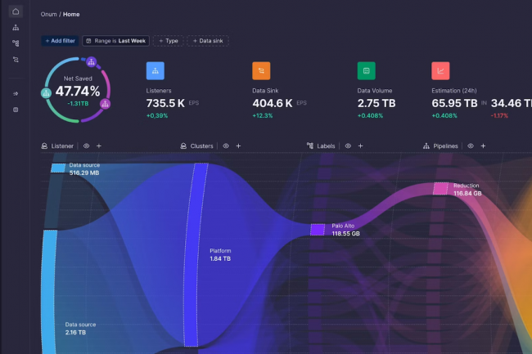Add a new item to Listener column
This screenshot has height=354, width=532.
pyautogui.click(x=98, y=146)
